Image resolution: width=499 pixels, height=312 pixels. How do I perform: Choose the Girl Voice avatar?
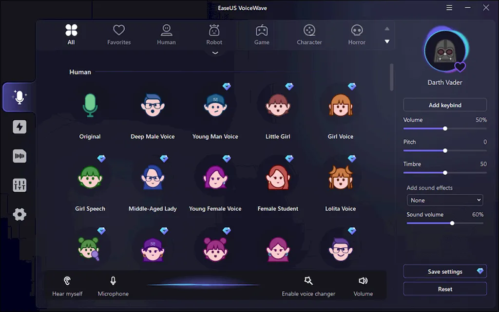[x=341, y=105]
